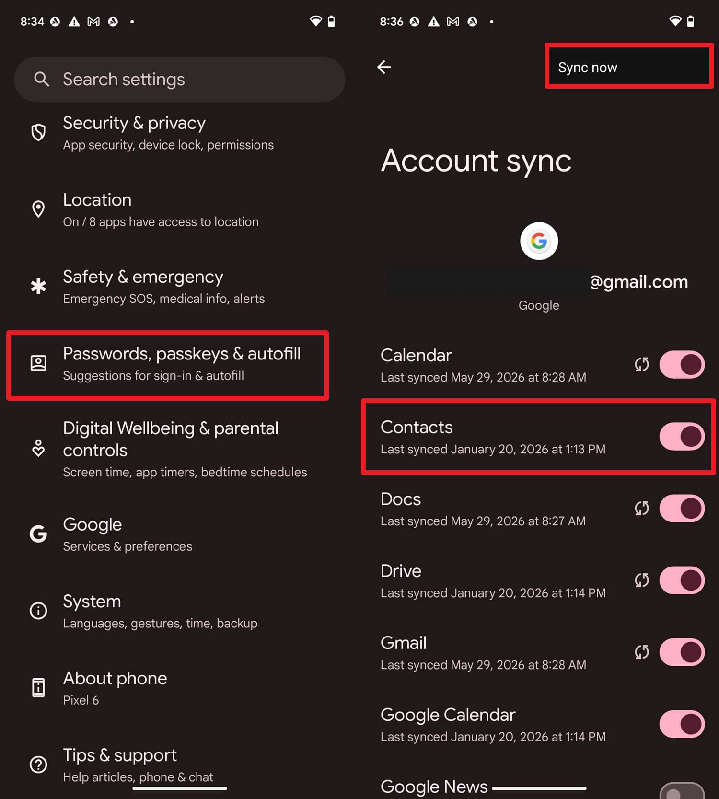
Task: Select Sync now from the overflow menu
Action: tap(629, 67)
